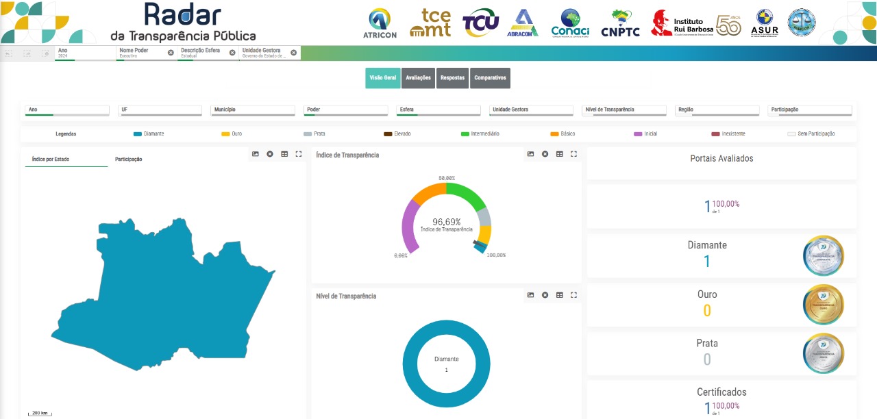Viewport: 877px width, 419px height.
Task: Open the UF filter dropdown
Action: pyautogui.click(x=160, y=110)
